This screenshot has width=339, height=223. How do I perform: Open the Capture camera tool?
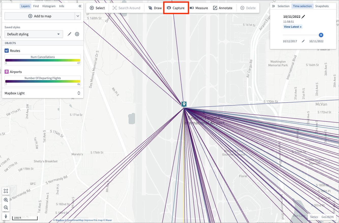tap(176, 8)
